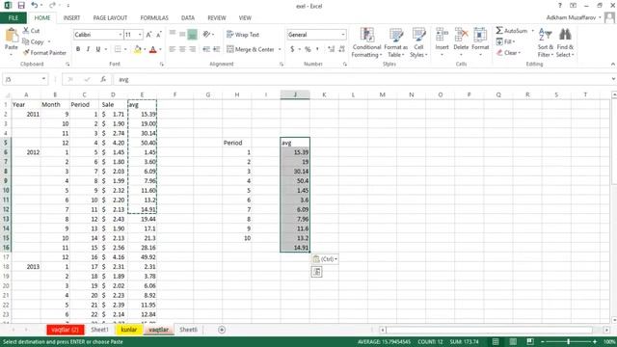Image resolution: width=617 pixels, height=347 pixels.
Task: Switch to the REVIEW ribbon tab
Action: pyautogui.click(x=216, y=17)
